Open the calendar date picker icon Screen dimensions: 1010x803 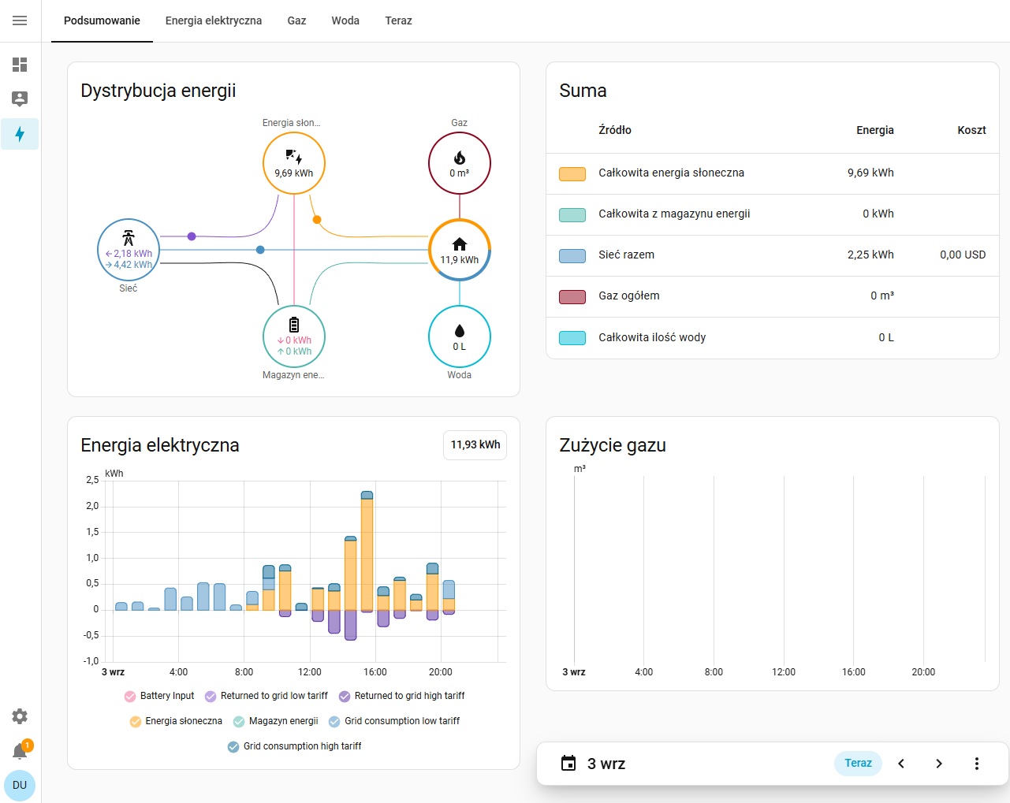(x=568, y=763)
